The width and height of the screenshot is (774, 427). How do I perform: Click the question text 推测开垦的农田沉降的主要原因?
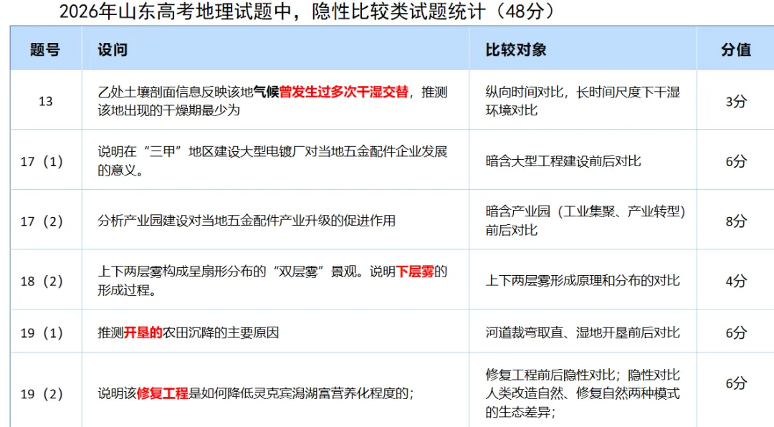(x=188, y=332)
